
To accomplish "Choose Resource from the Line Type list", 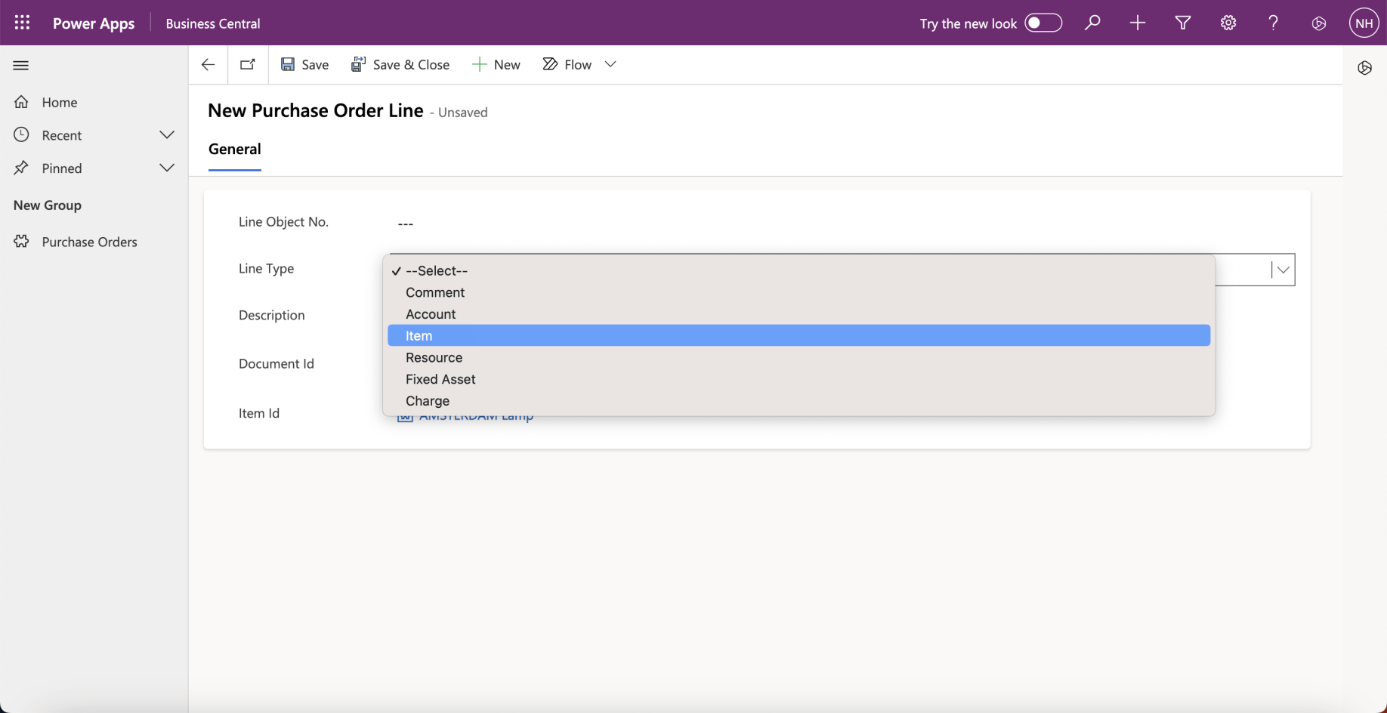I will coord(799,357).
